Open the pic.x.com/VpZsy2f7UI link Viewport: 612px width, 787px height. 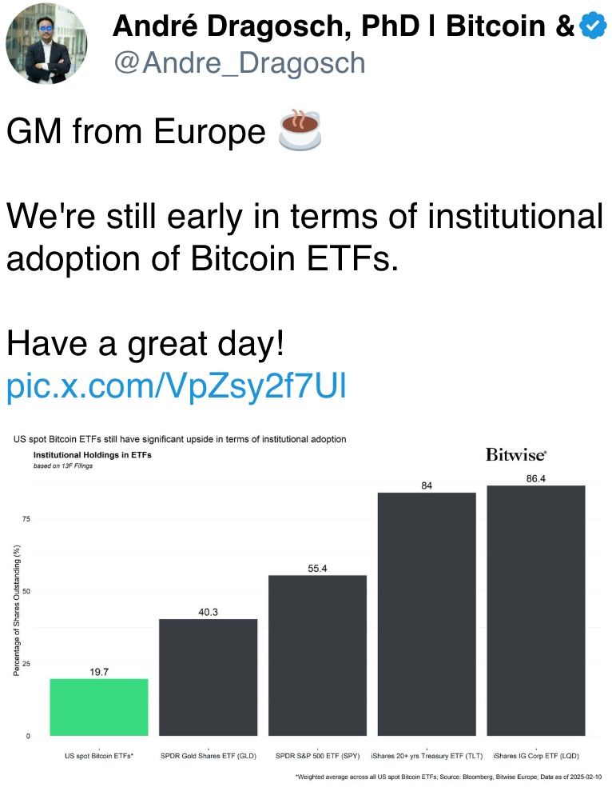tap(177, 386)
